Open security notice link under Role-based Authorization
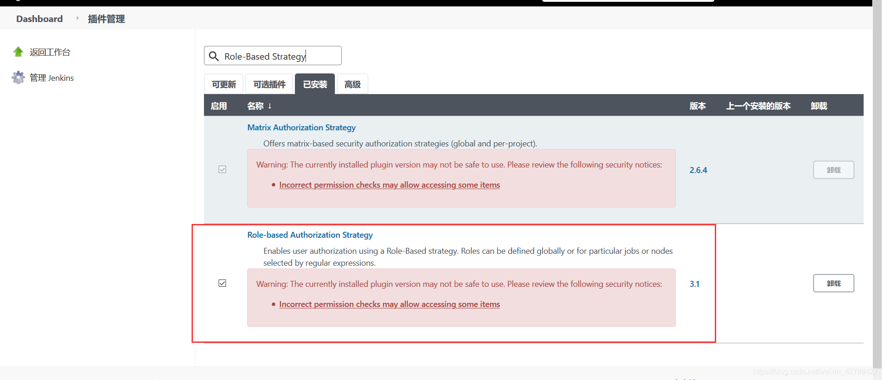Viewport: 882px width, 380px height. point(390,304)
